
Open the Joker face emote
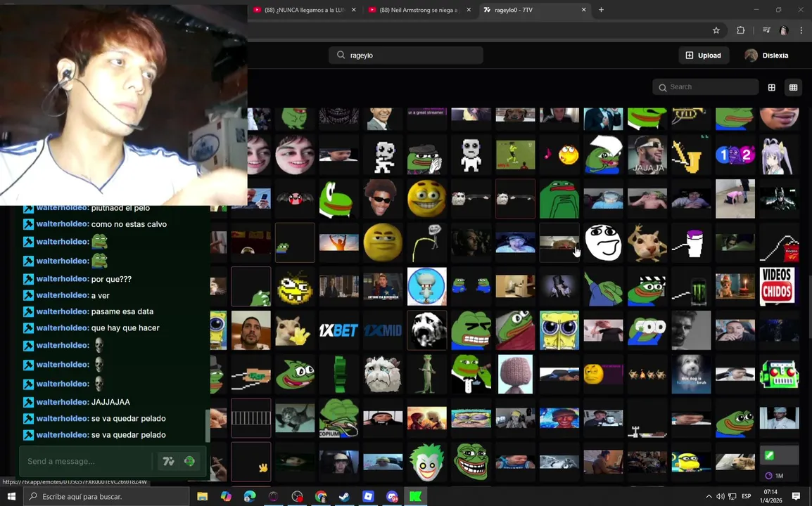(426, 462)
